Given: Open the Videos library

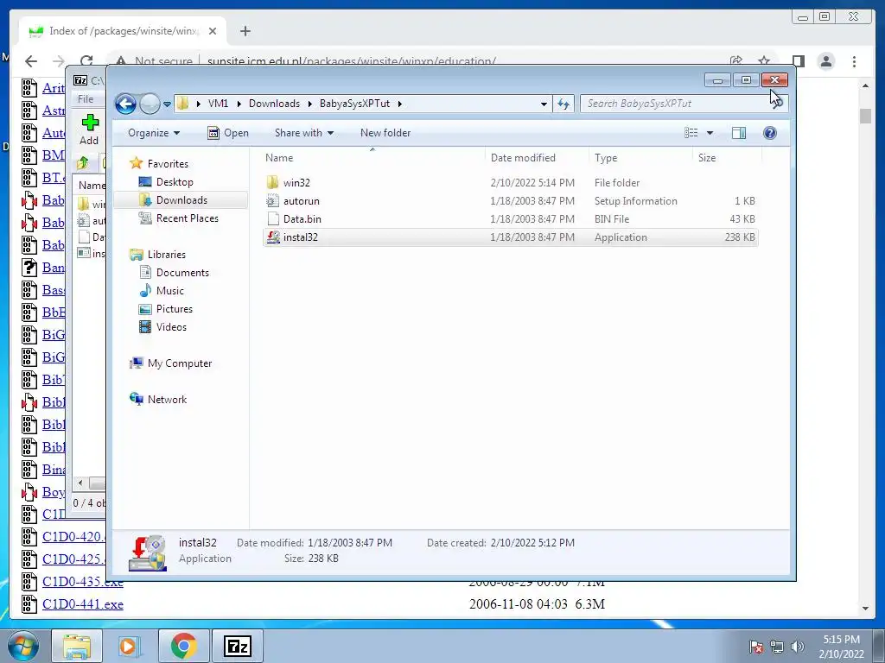Looking at the screenshot, I should click(171, 327).
